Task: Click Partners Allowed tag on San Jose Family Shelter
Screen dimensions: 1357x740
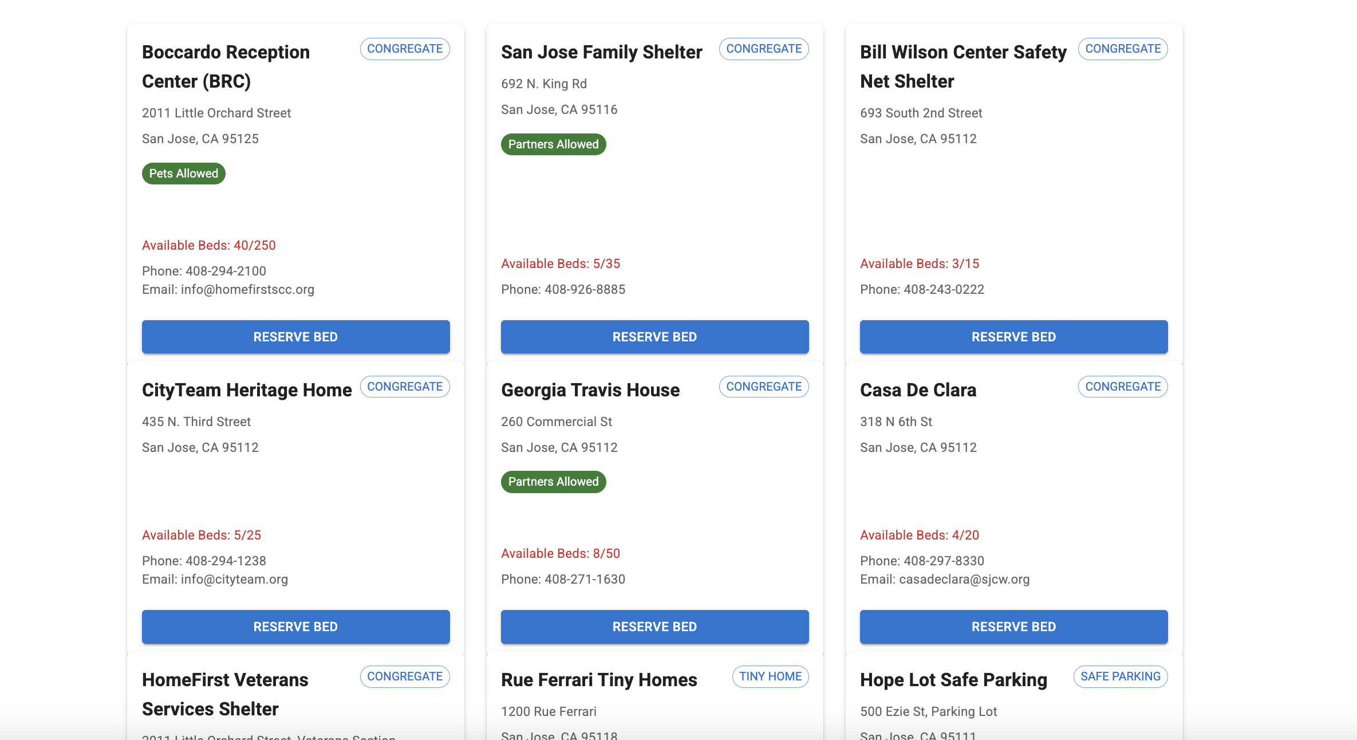Action: point(553,144)
